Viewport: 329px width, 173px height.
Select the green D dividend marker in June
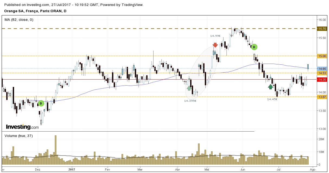tap(254, 47)
